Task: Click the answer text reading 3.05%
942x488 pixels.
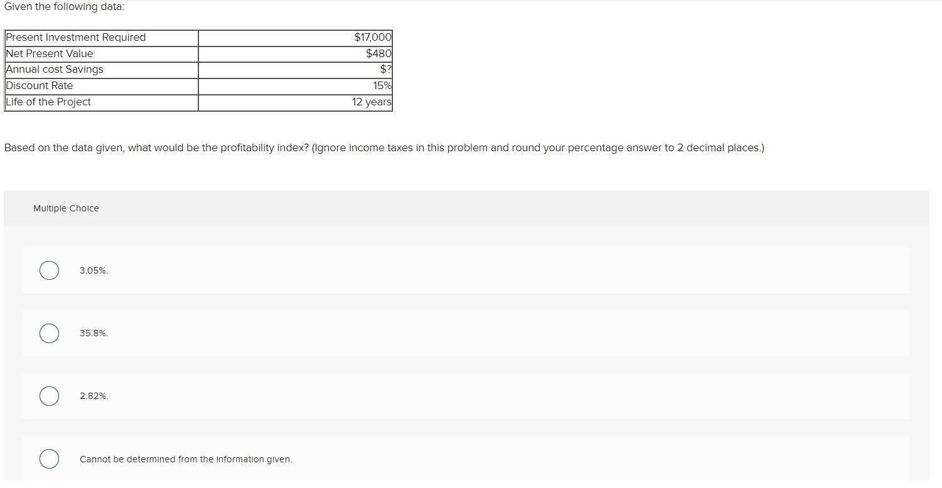Action: (93, 270)
